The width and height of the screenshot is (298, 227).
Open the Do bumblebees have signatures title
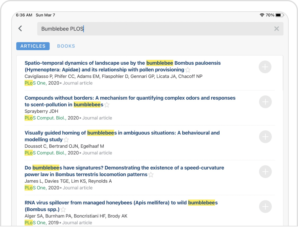pos(124,171)
